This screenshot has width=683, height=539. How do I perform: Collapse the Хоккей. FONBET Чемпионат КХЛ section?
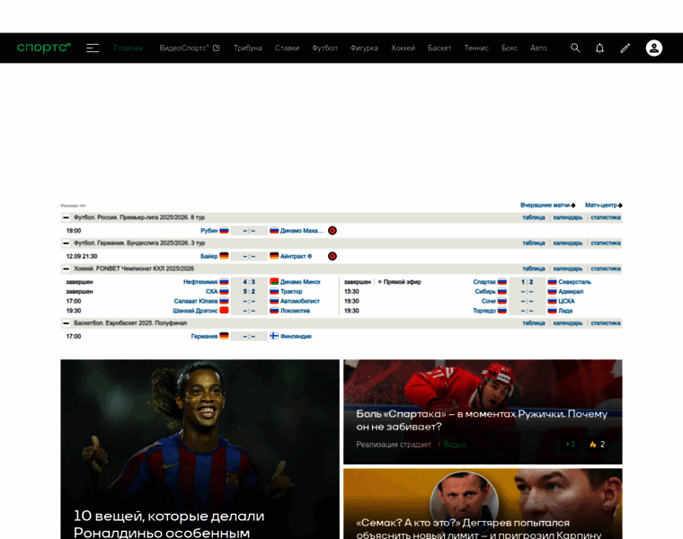pyautogui.click(x=66, y=269)
